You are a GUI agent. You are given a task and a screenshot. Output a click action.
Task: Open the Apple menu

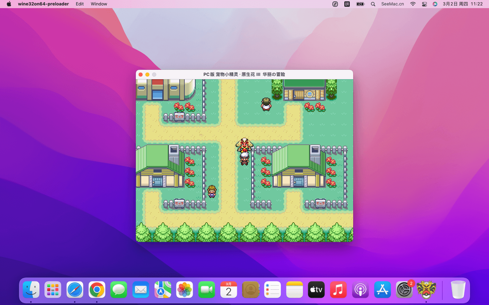tap(9, 4)
